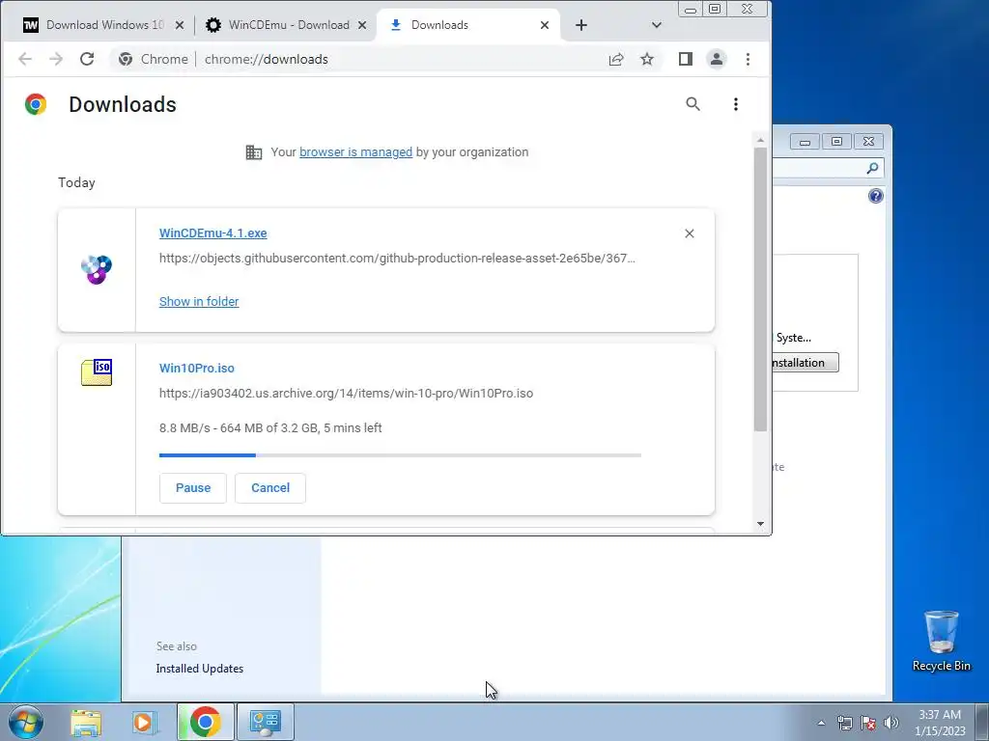
Task: Click the archive.org Win10Pro.iso URL text
Action: point(347,394)
